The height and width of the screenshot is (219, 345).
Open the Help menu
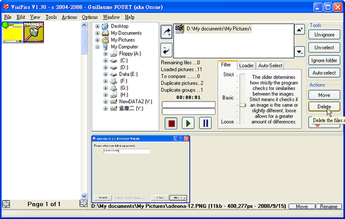click(x=129, y=17)
